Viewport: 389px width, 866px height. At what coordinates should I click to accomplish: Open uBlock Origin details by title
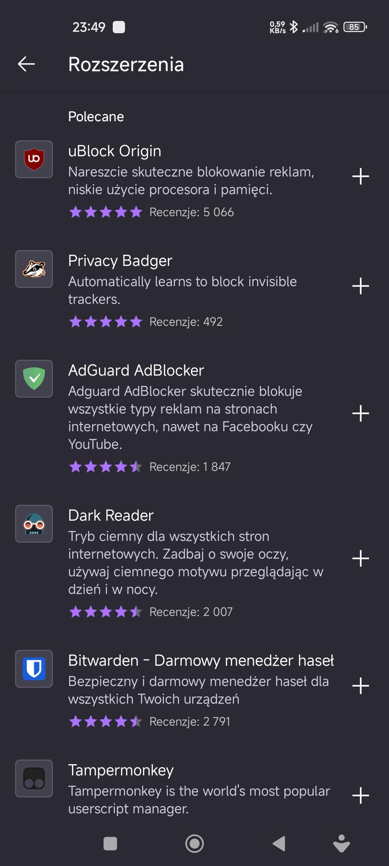tap(115, 151)
